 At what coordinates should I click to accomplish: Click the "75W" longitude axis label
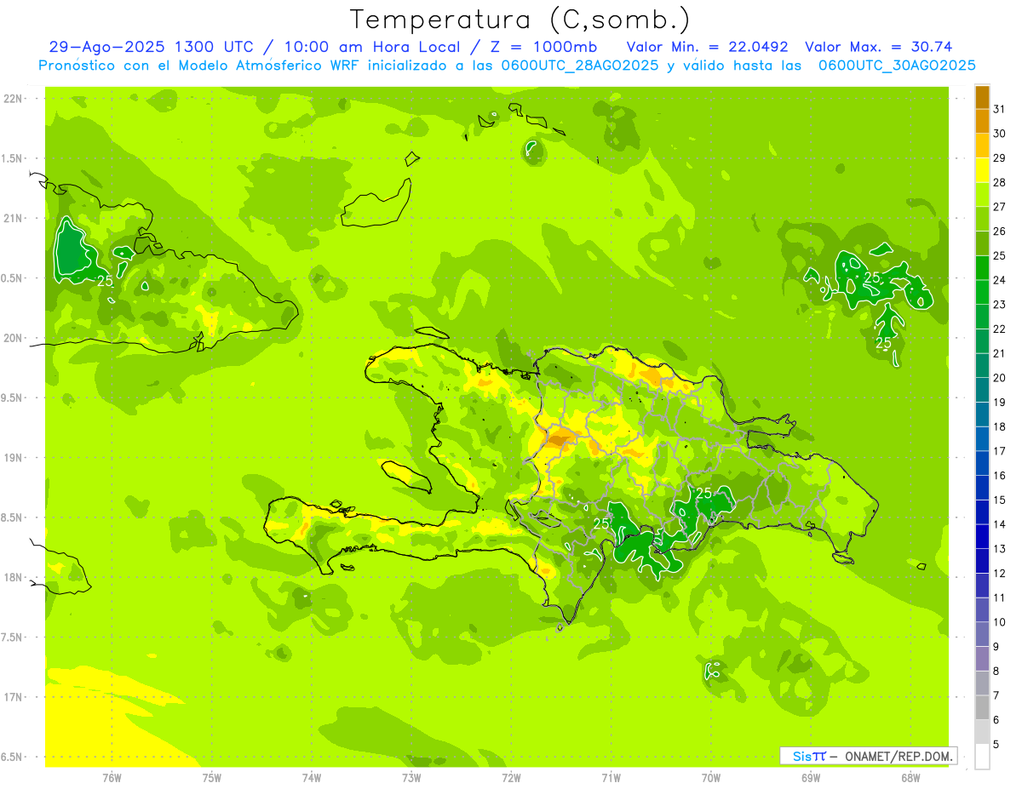coord(212,777)
